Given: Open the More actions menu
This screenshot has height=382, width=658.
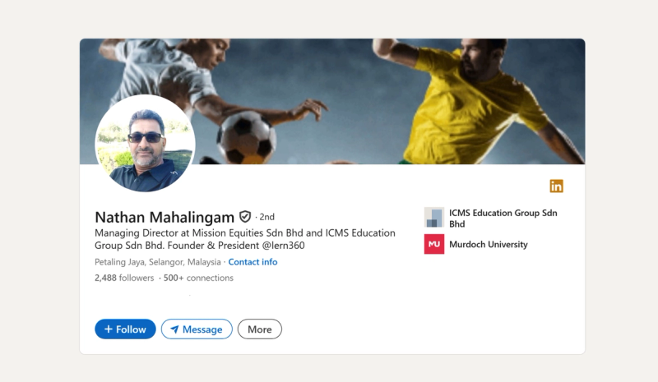Looking at the screenshot, I should (260, 329).
